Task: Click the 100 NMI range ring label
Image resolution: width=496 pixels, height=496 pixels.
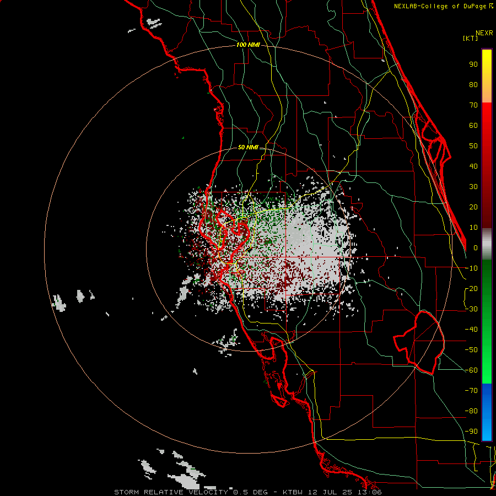Action: [248, 45]
